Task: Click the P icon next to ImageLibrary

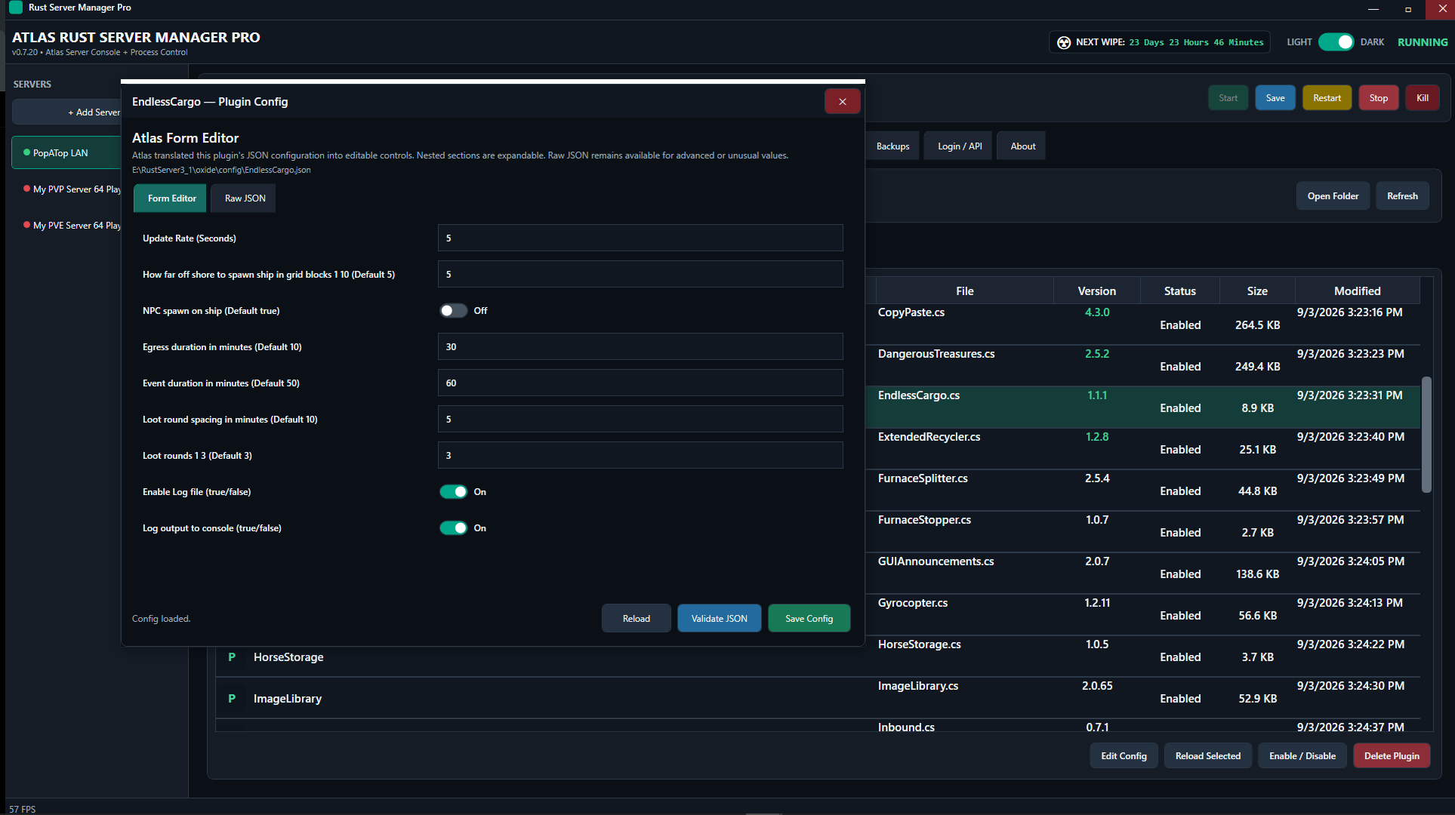Action: pos(232,699)
